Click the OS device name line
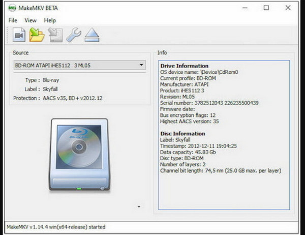This screenshot has width=305, height=235. pos(199,72)
